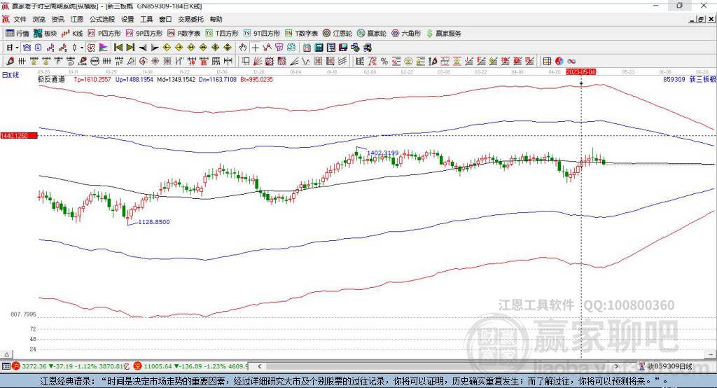The width and height of the screenshot is (717, 388).
Task: Jump to last bar with green skip-forward icon
Action: point(130,47)
